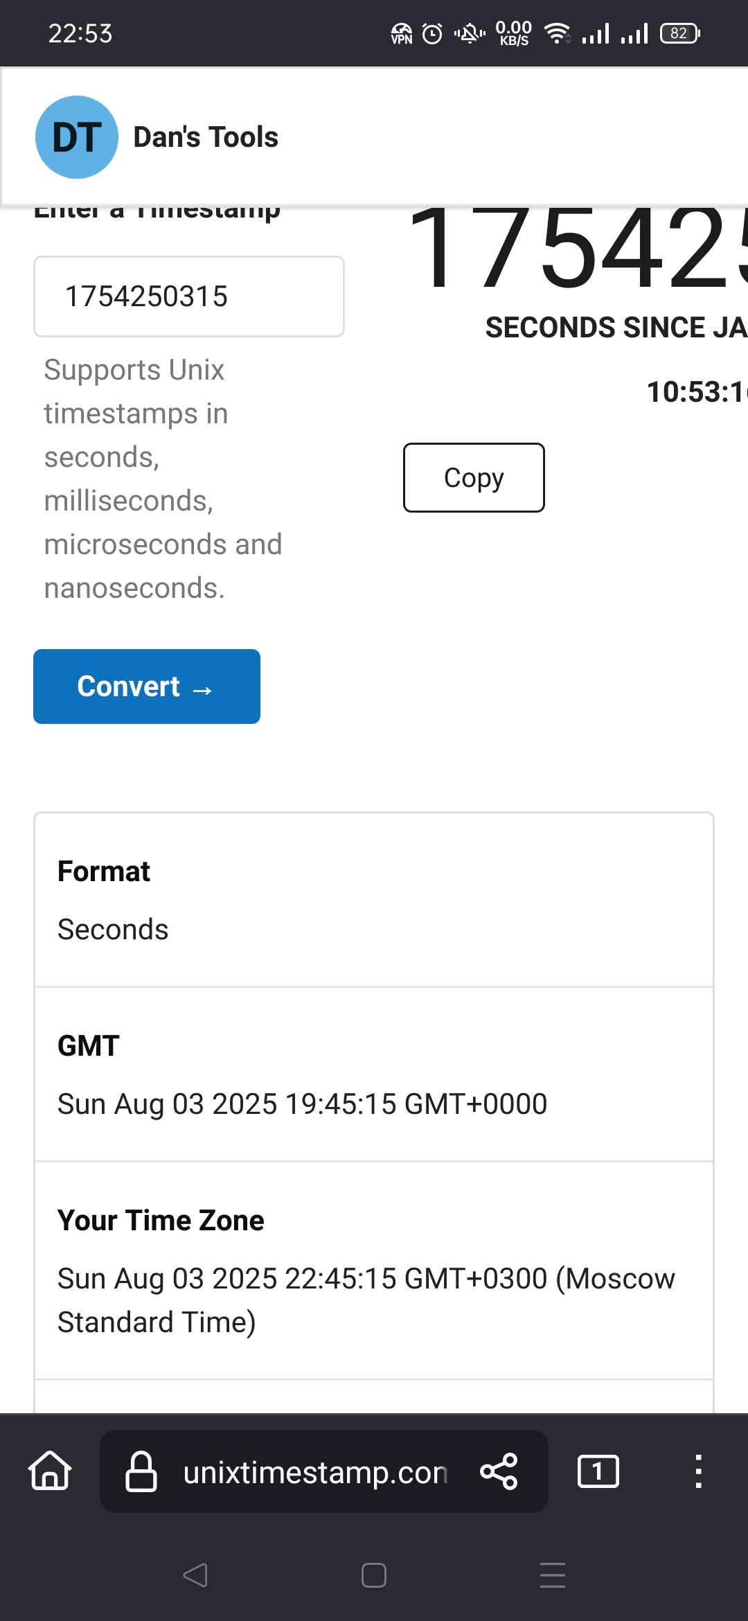Viewport: 748px width, 1621px height.
Task: Tap the Dan's Tools DT logo
Action: 76,137
